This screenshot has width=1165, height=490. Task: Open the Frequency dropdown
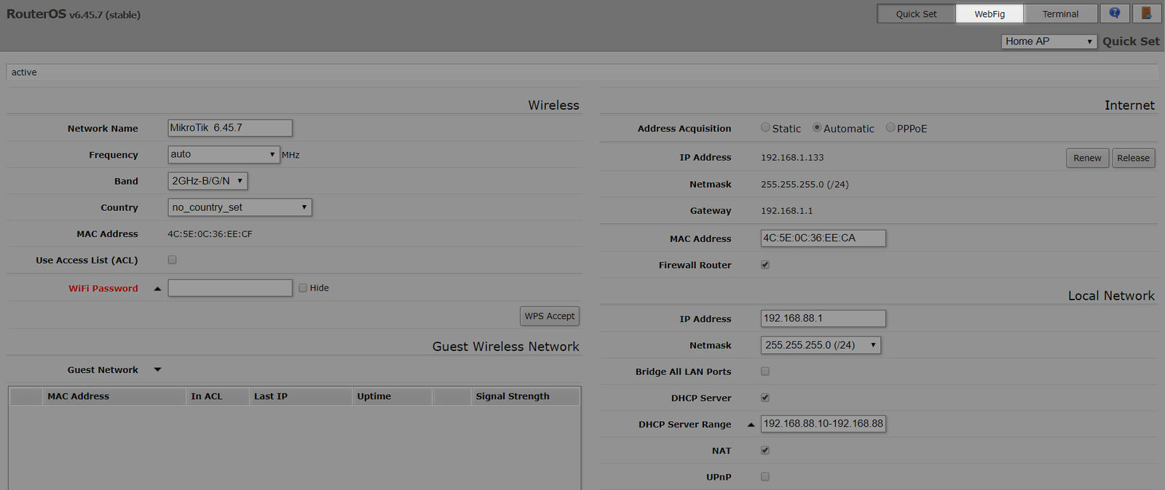[x=223, y=154]
